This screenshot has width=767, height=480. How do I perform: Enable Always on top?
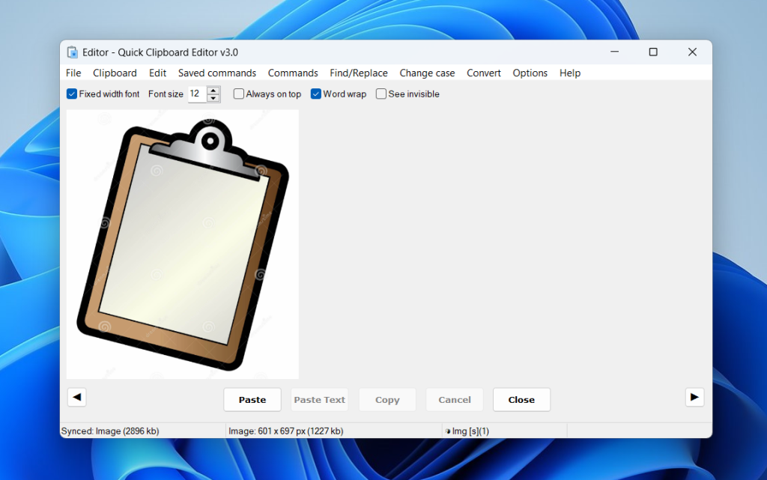tap(238, 94)
